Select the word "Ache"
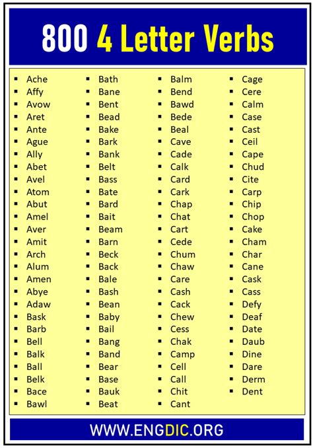Screen dimensions: 313x448 37,79
